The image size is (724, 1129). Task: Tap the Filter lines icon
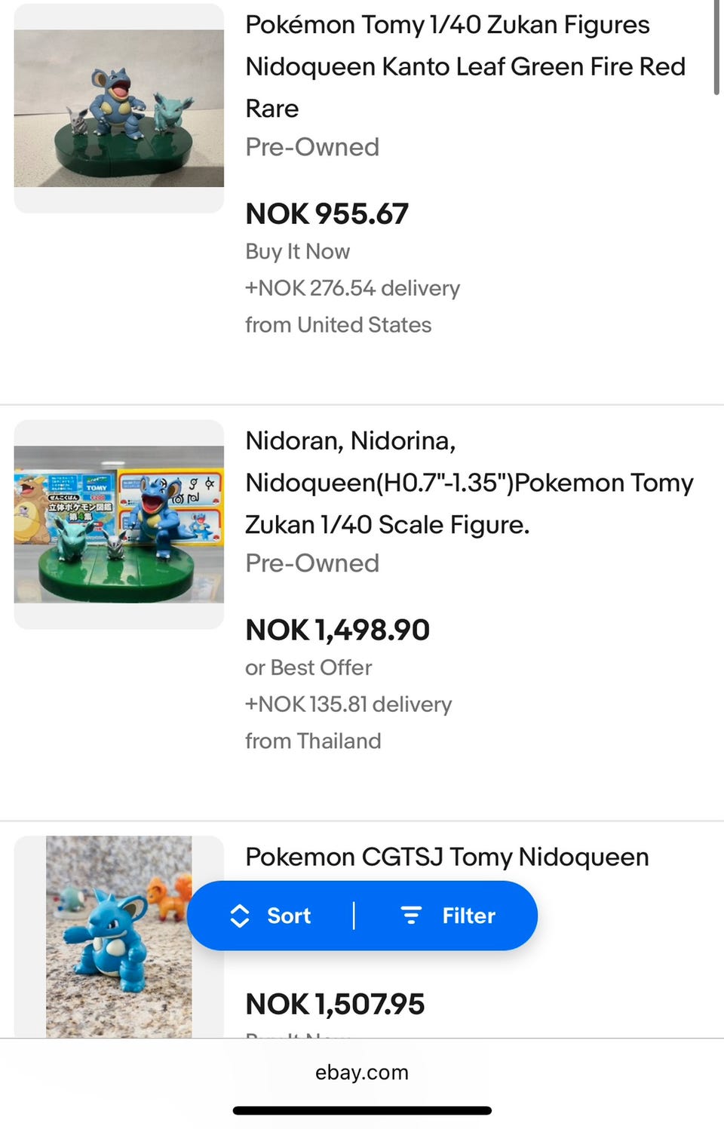click(411, 916)
